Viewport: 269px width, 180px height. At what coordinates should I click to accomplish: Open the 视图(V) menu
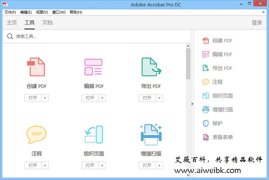42,12
